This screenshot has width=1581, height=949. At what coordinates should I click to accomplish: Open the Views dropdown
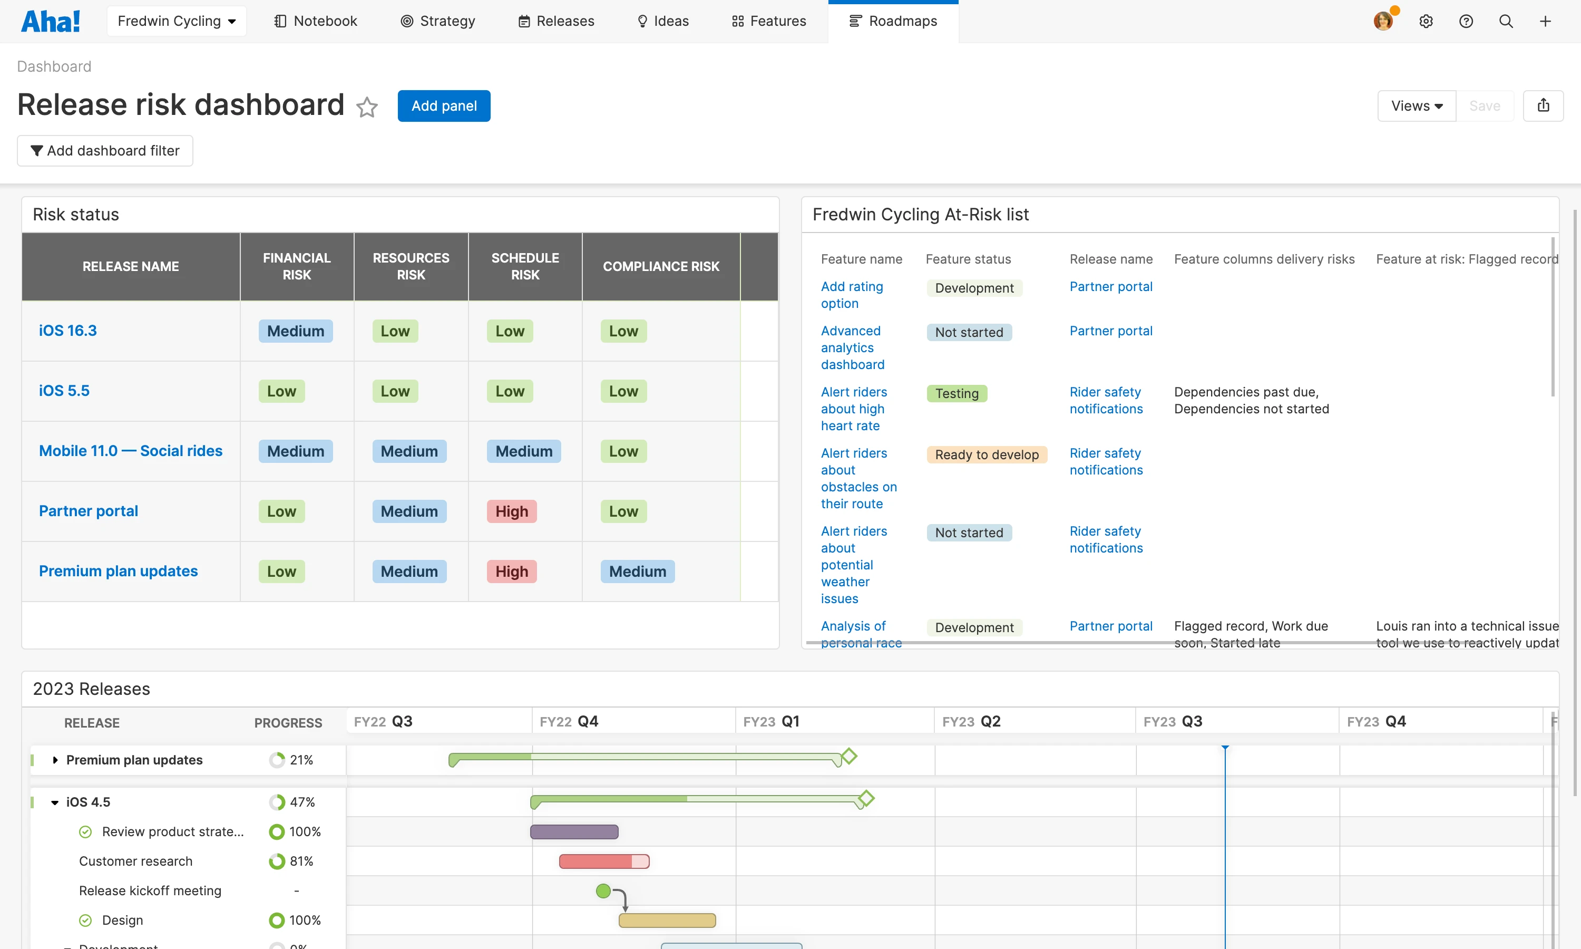(1416, 105)
